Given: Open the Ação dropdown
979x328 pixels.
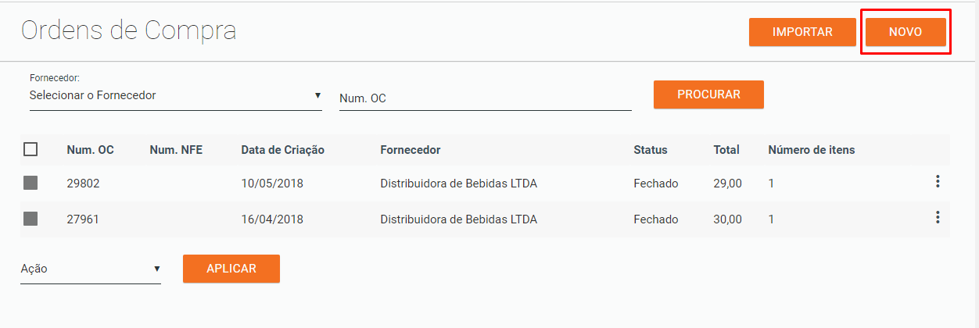Looking at the screenshot, I should (x=91, y=269).
